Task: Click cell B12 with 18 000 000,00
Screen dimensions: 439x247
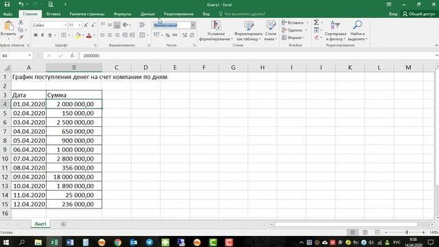Action: [74, 177]
